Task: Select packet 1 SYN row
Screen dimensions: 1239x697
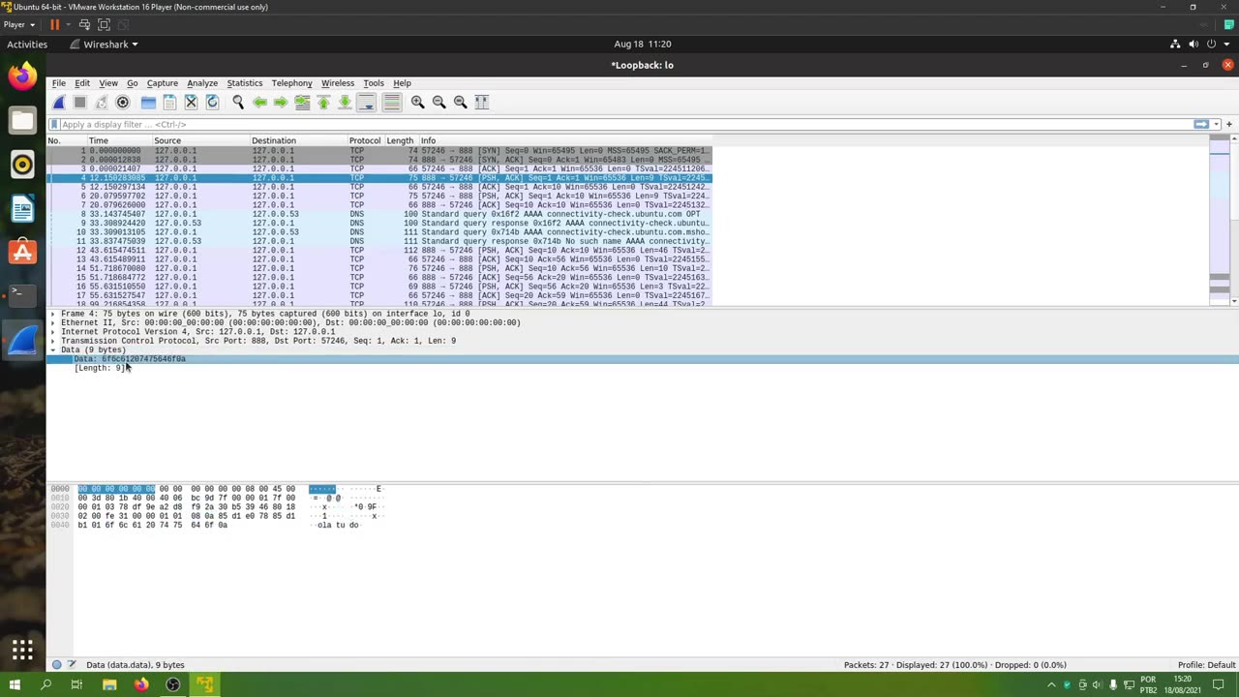Action: pos(379,151)
